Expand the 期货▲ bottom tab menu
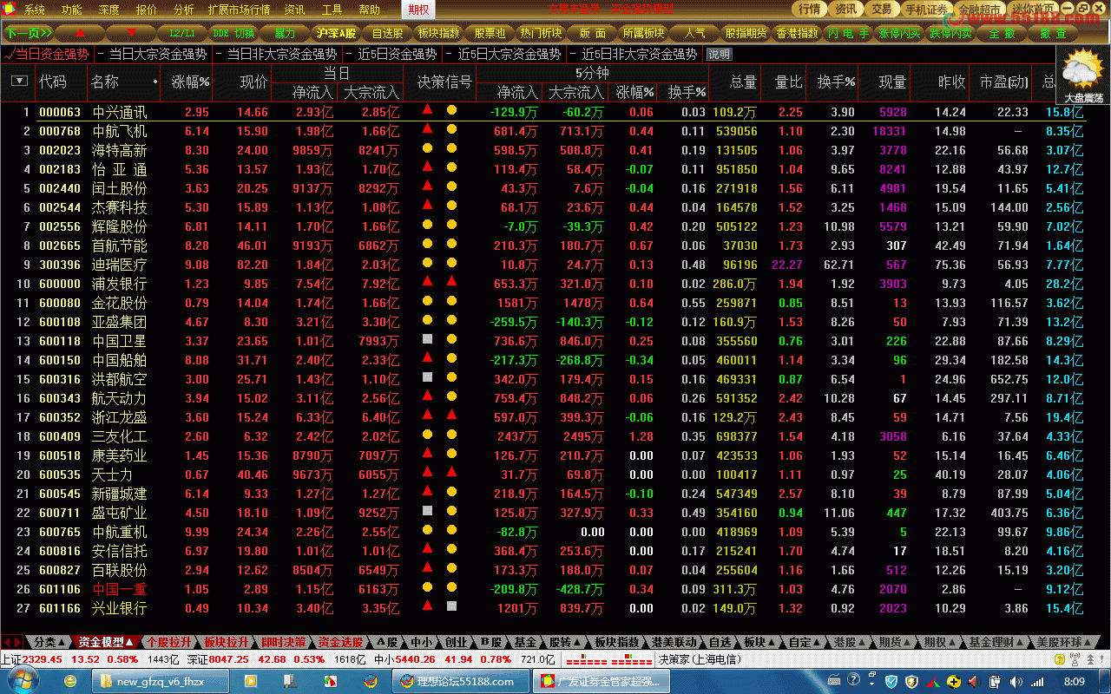 pos(896,642)
